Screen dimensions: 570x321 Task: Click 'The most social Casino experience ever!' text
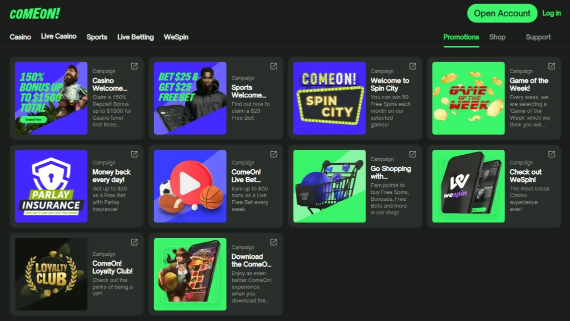529,199
